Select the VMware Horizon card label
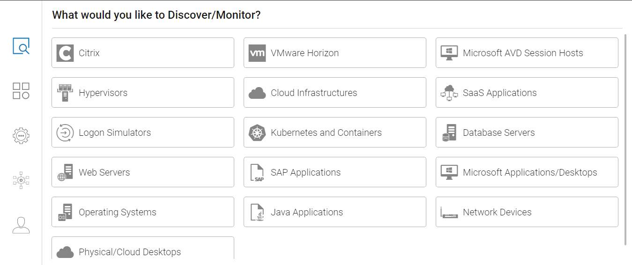 pyautogui.click(x=305, y=53)
